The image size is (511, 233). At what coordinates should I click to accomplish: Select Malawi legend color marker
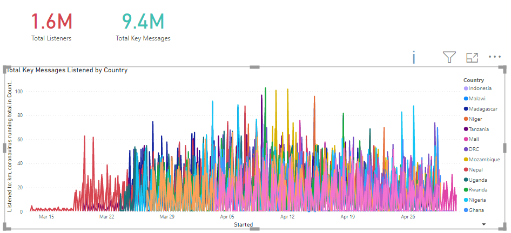(x=466, y=99)
